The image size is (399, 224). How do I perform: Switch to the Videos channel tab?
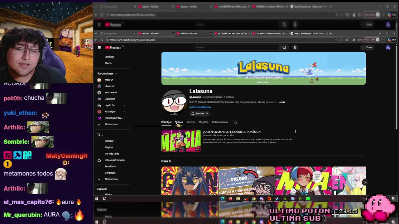click(179, 122)
